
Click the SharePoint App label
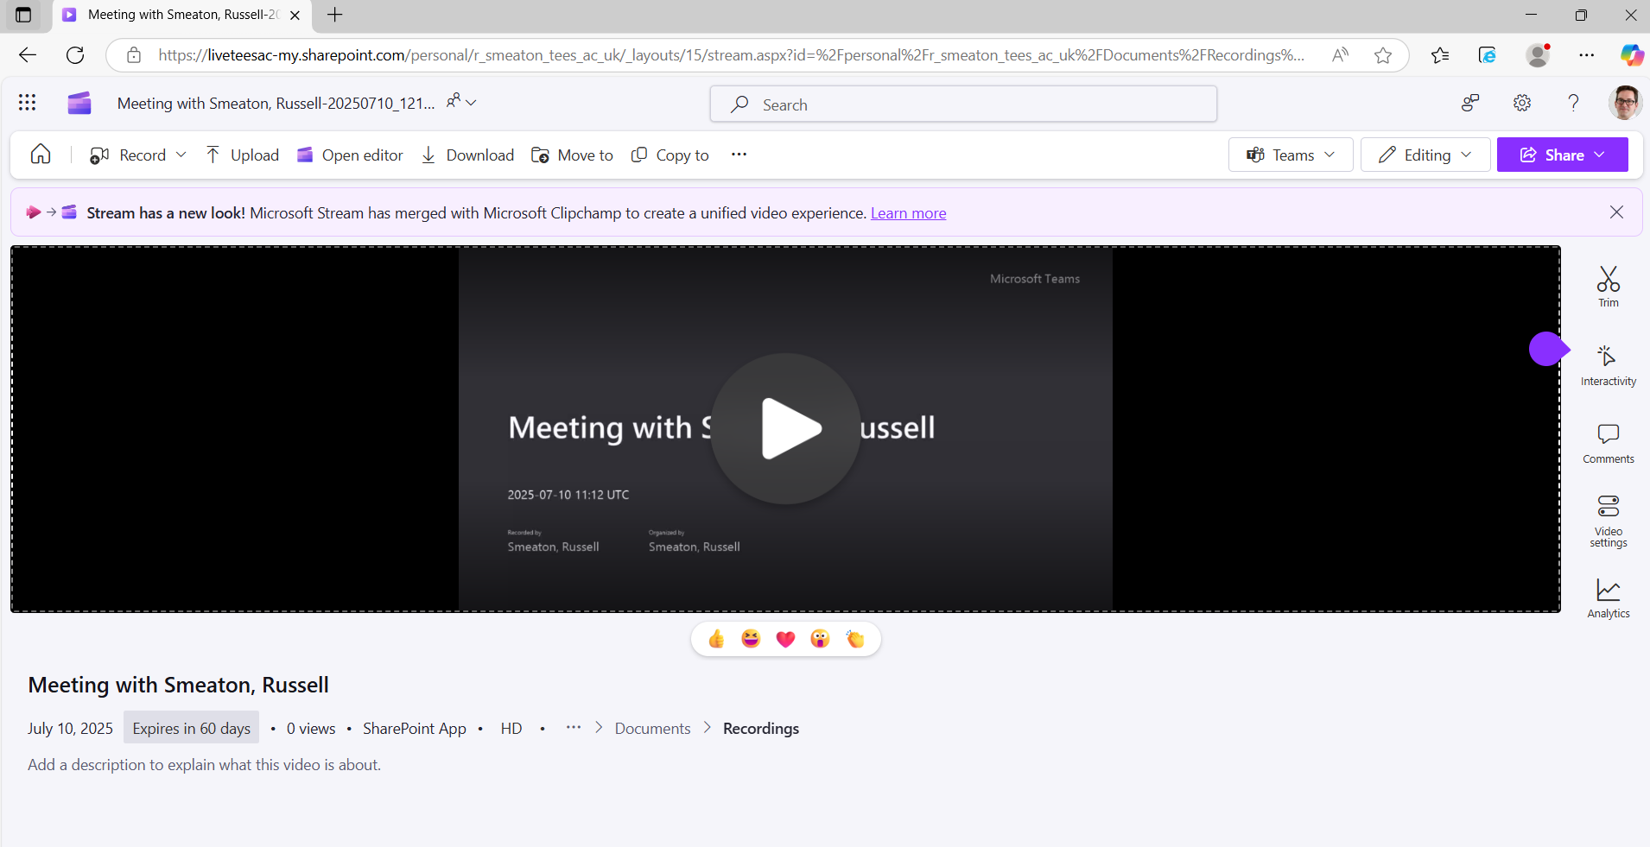click(415, 729)
